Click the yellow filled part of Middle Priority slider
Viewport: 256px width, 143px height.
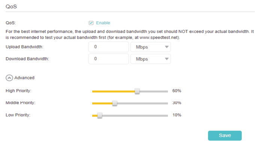(x=102, y=103)
